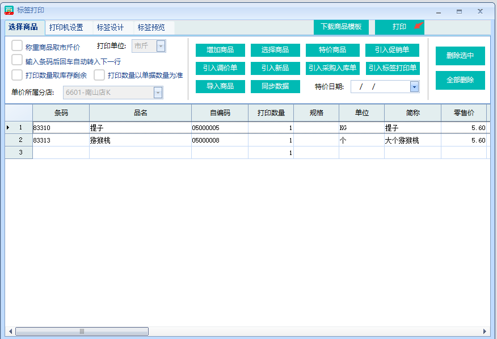Click the 引入标签打印单 button
This screenshot has width=497, height=339.
[x=393, y=68]
